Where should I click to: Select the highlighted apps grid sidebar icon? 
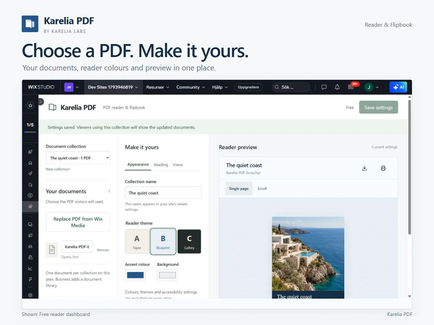coord(30,207)
